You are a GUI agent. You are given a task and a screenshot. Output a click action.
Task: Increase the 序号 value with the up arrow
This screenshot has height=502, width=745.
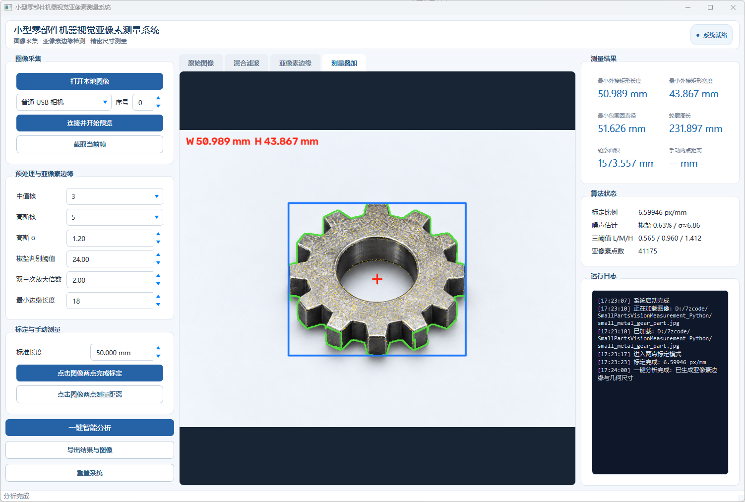(x=158, y=98)
